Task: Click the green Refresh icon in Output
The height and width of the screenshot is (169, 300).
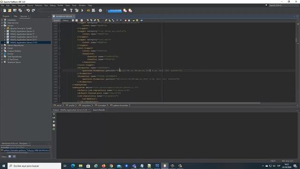Action: coord(54,129)
